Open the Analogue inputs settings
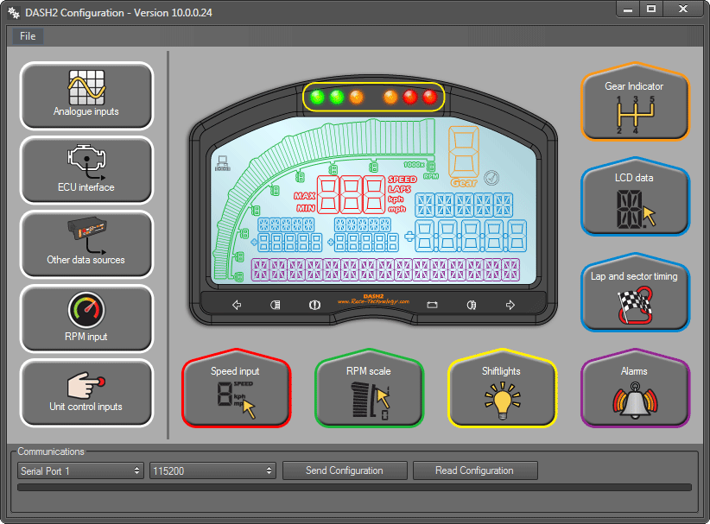This screenshot has height=524, width=710. click(86, 95)
